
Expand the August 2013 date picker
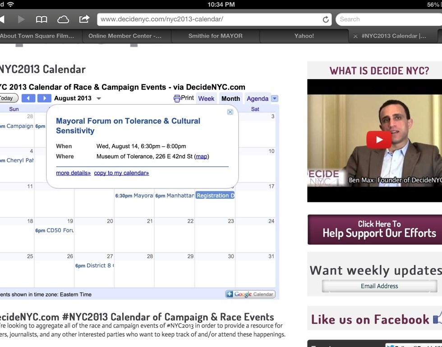pyautogui.click(x=99, y=98)
